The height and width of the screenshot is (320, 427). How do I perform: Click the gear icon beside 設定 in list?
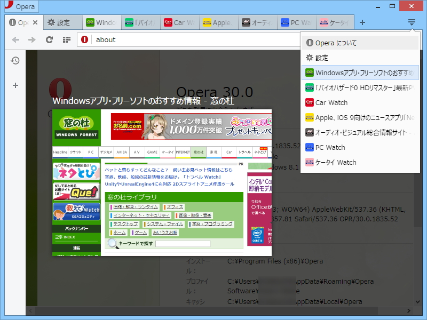(310, 58)
